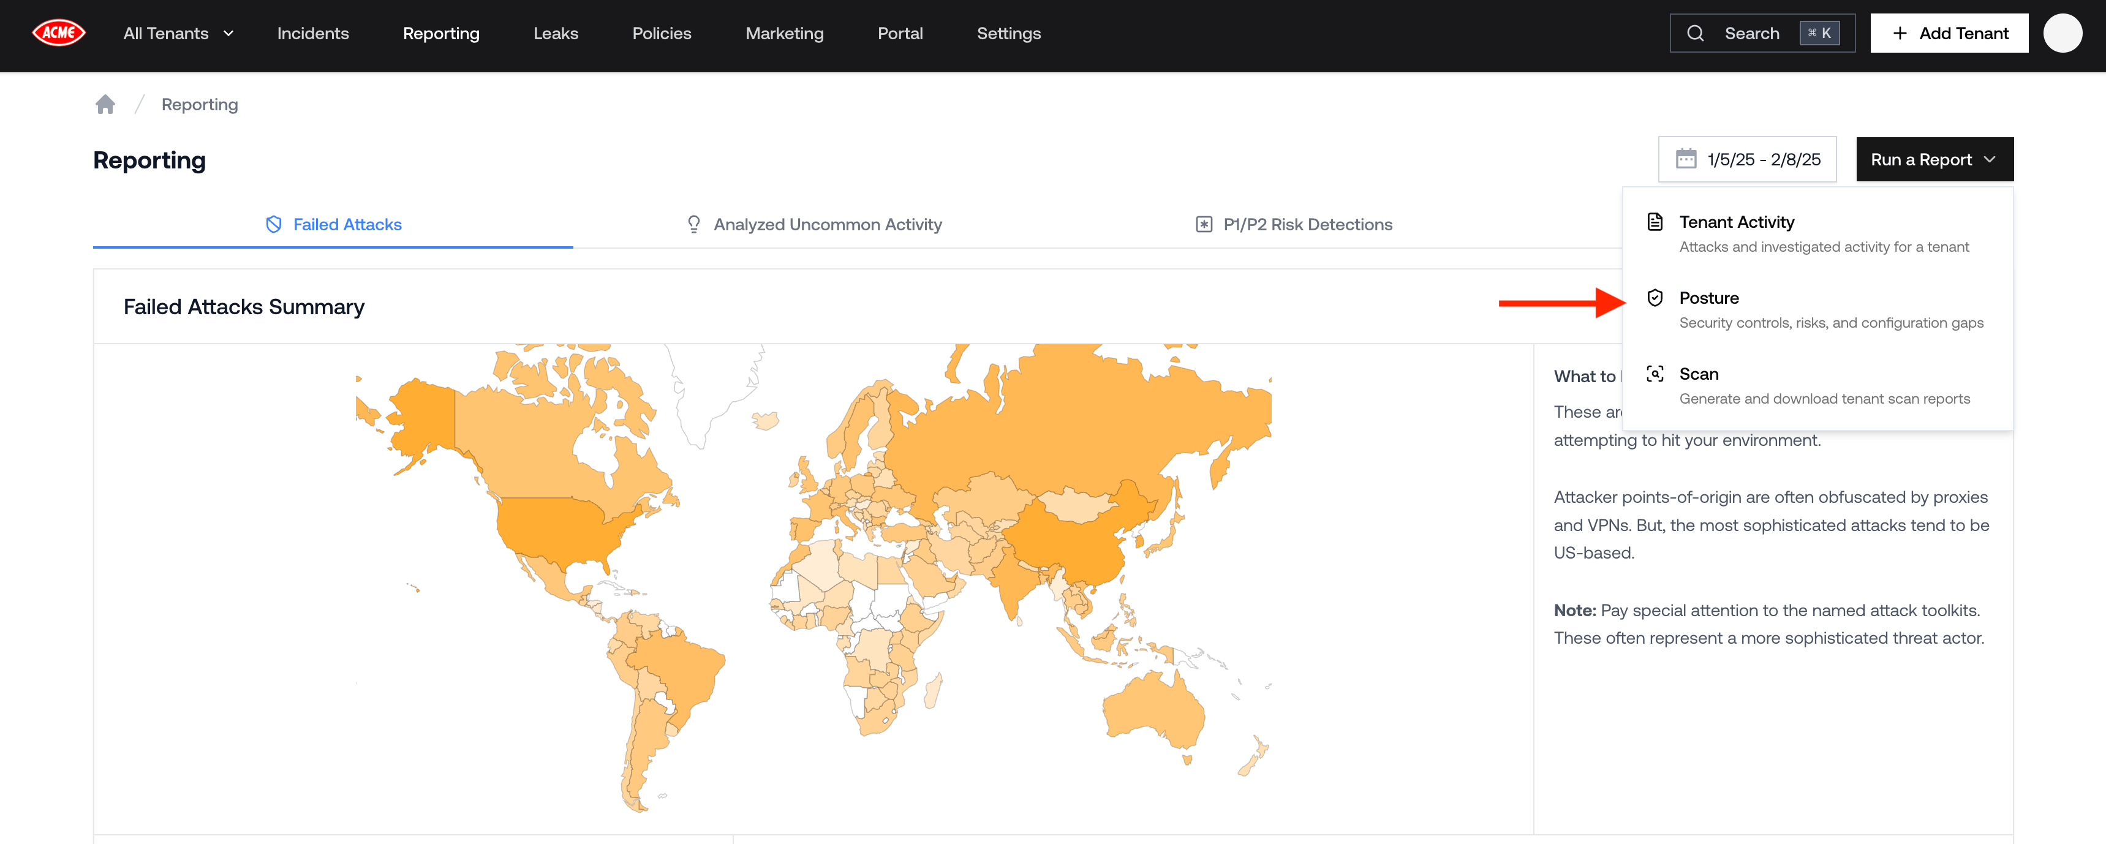Click the ⌘K shortcut badge
The height and width of the screenshot is (844, 2106).
(1819, 34)
